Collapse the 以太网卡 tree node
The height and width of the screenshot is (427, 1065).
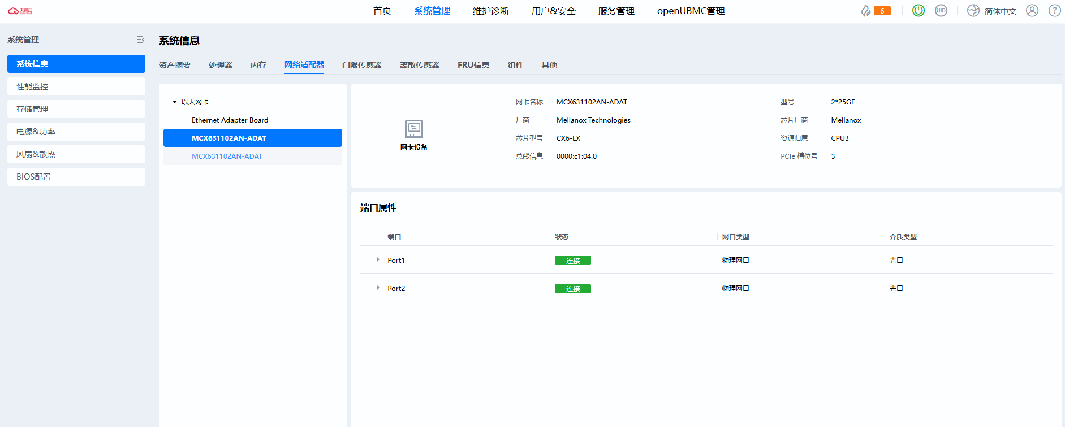pos(175,102)
